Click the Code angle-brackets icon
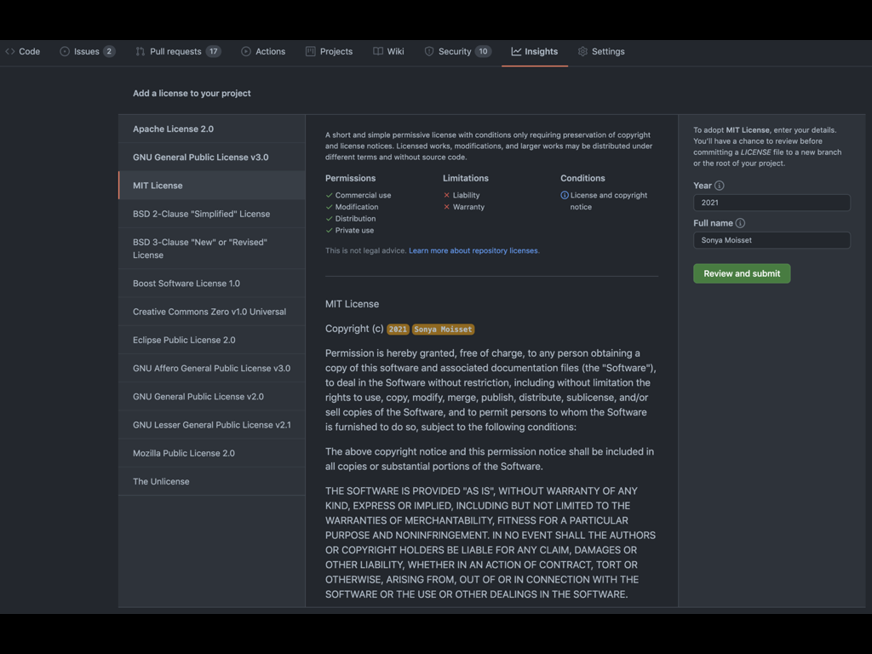 (10, 51)
